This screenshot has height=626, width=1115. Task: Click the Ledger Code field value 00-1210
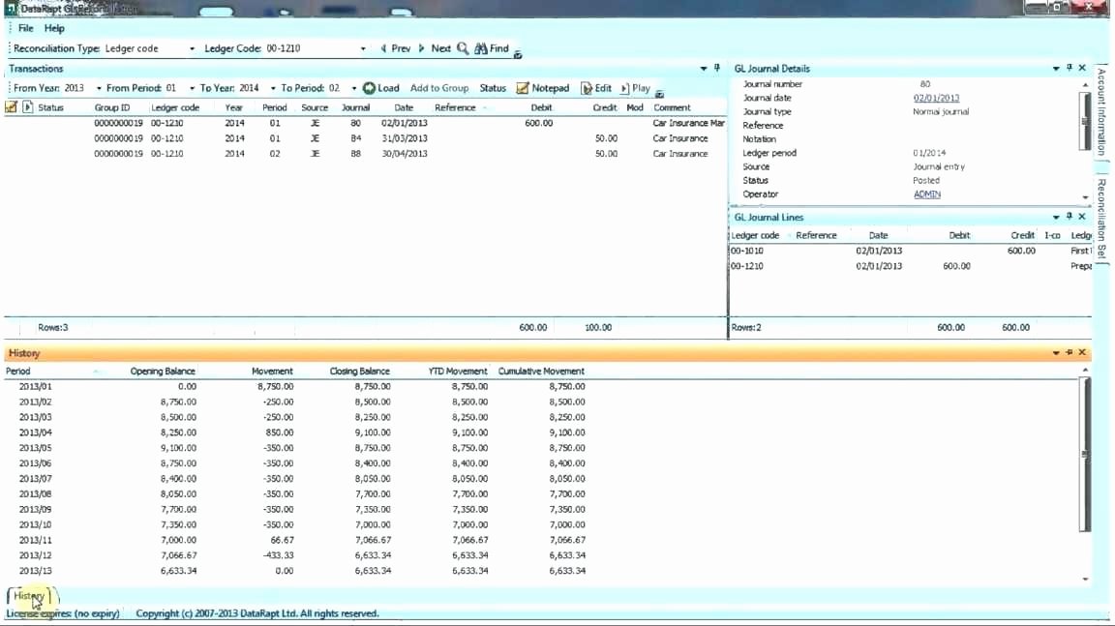click(283, 48)
